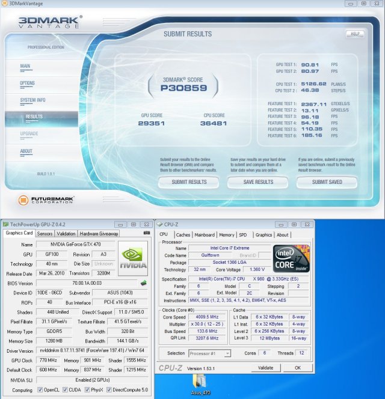The height and width of the screenshot is (399, 385).
Task: Switch to Graphics tab in CPU-Z
Action: (x=263, y=235)
